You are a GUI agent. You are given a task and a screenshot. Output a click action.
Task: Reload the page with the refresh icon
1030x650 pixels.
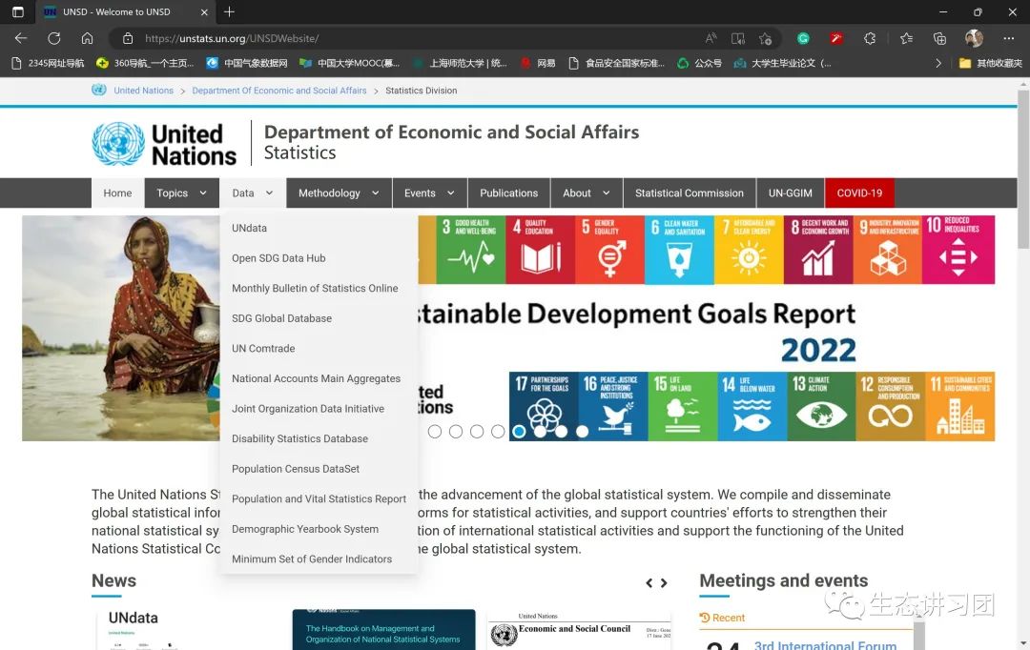point(53,38)
